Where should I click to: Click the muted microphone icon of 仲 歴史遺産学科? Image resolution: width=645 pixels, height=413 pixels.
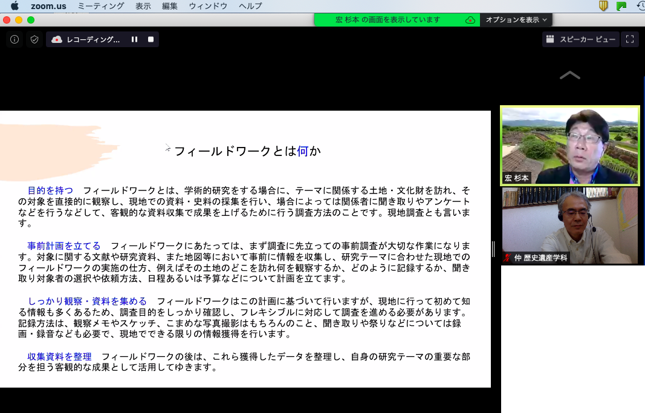[507, 258]
